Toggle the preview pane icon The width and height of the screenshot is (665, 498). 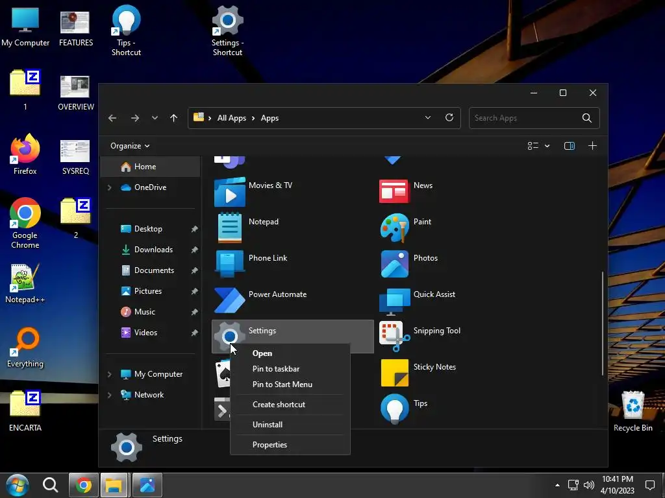[x=569, y=146]
